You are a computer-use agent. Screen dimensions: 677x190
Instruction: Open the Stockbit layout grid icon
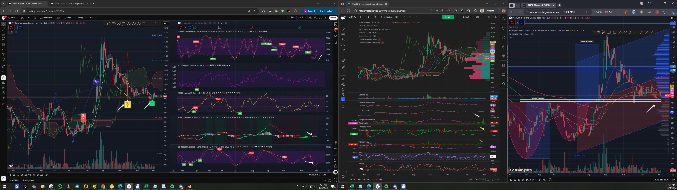(x=396, y=17)
